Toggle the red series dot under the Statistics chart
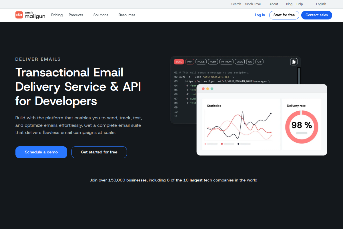 coord(222,143)
